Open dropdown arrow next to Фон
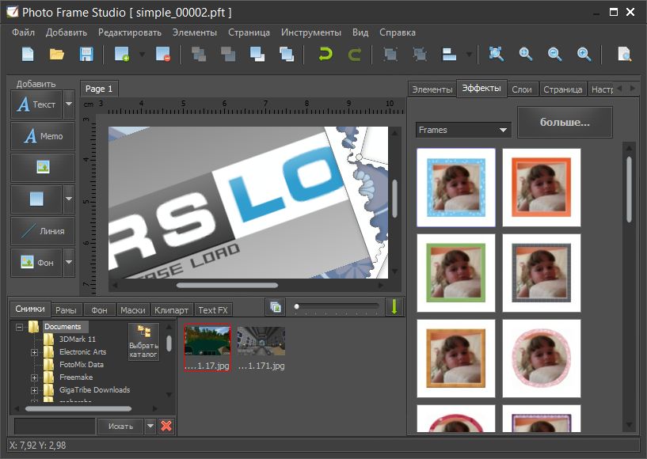This screenshot has height=459, width=647. pyautogui.click(x=69, y=262)
